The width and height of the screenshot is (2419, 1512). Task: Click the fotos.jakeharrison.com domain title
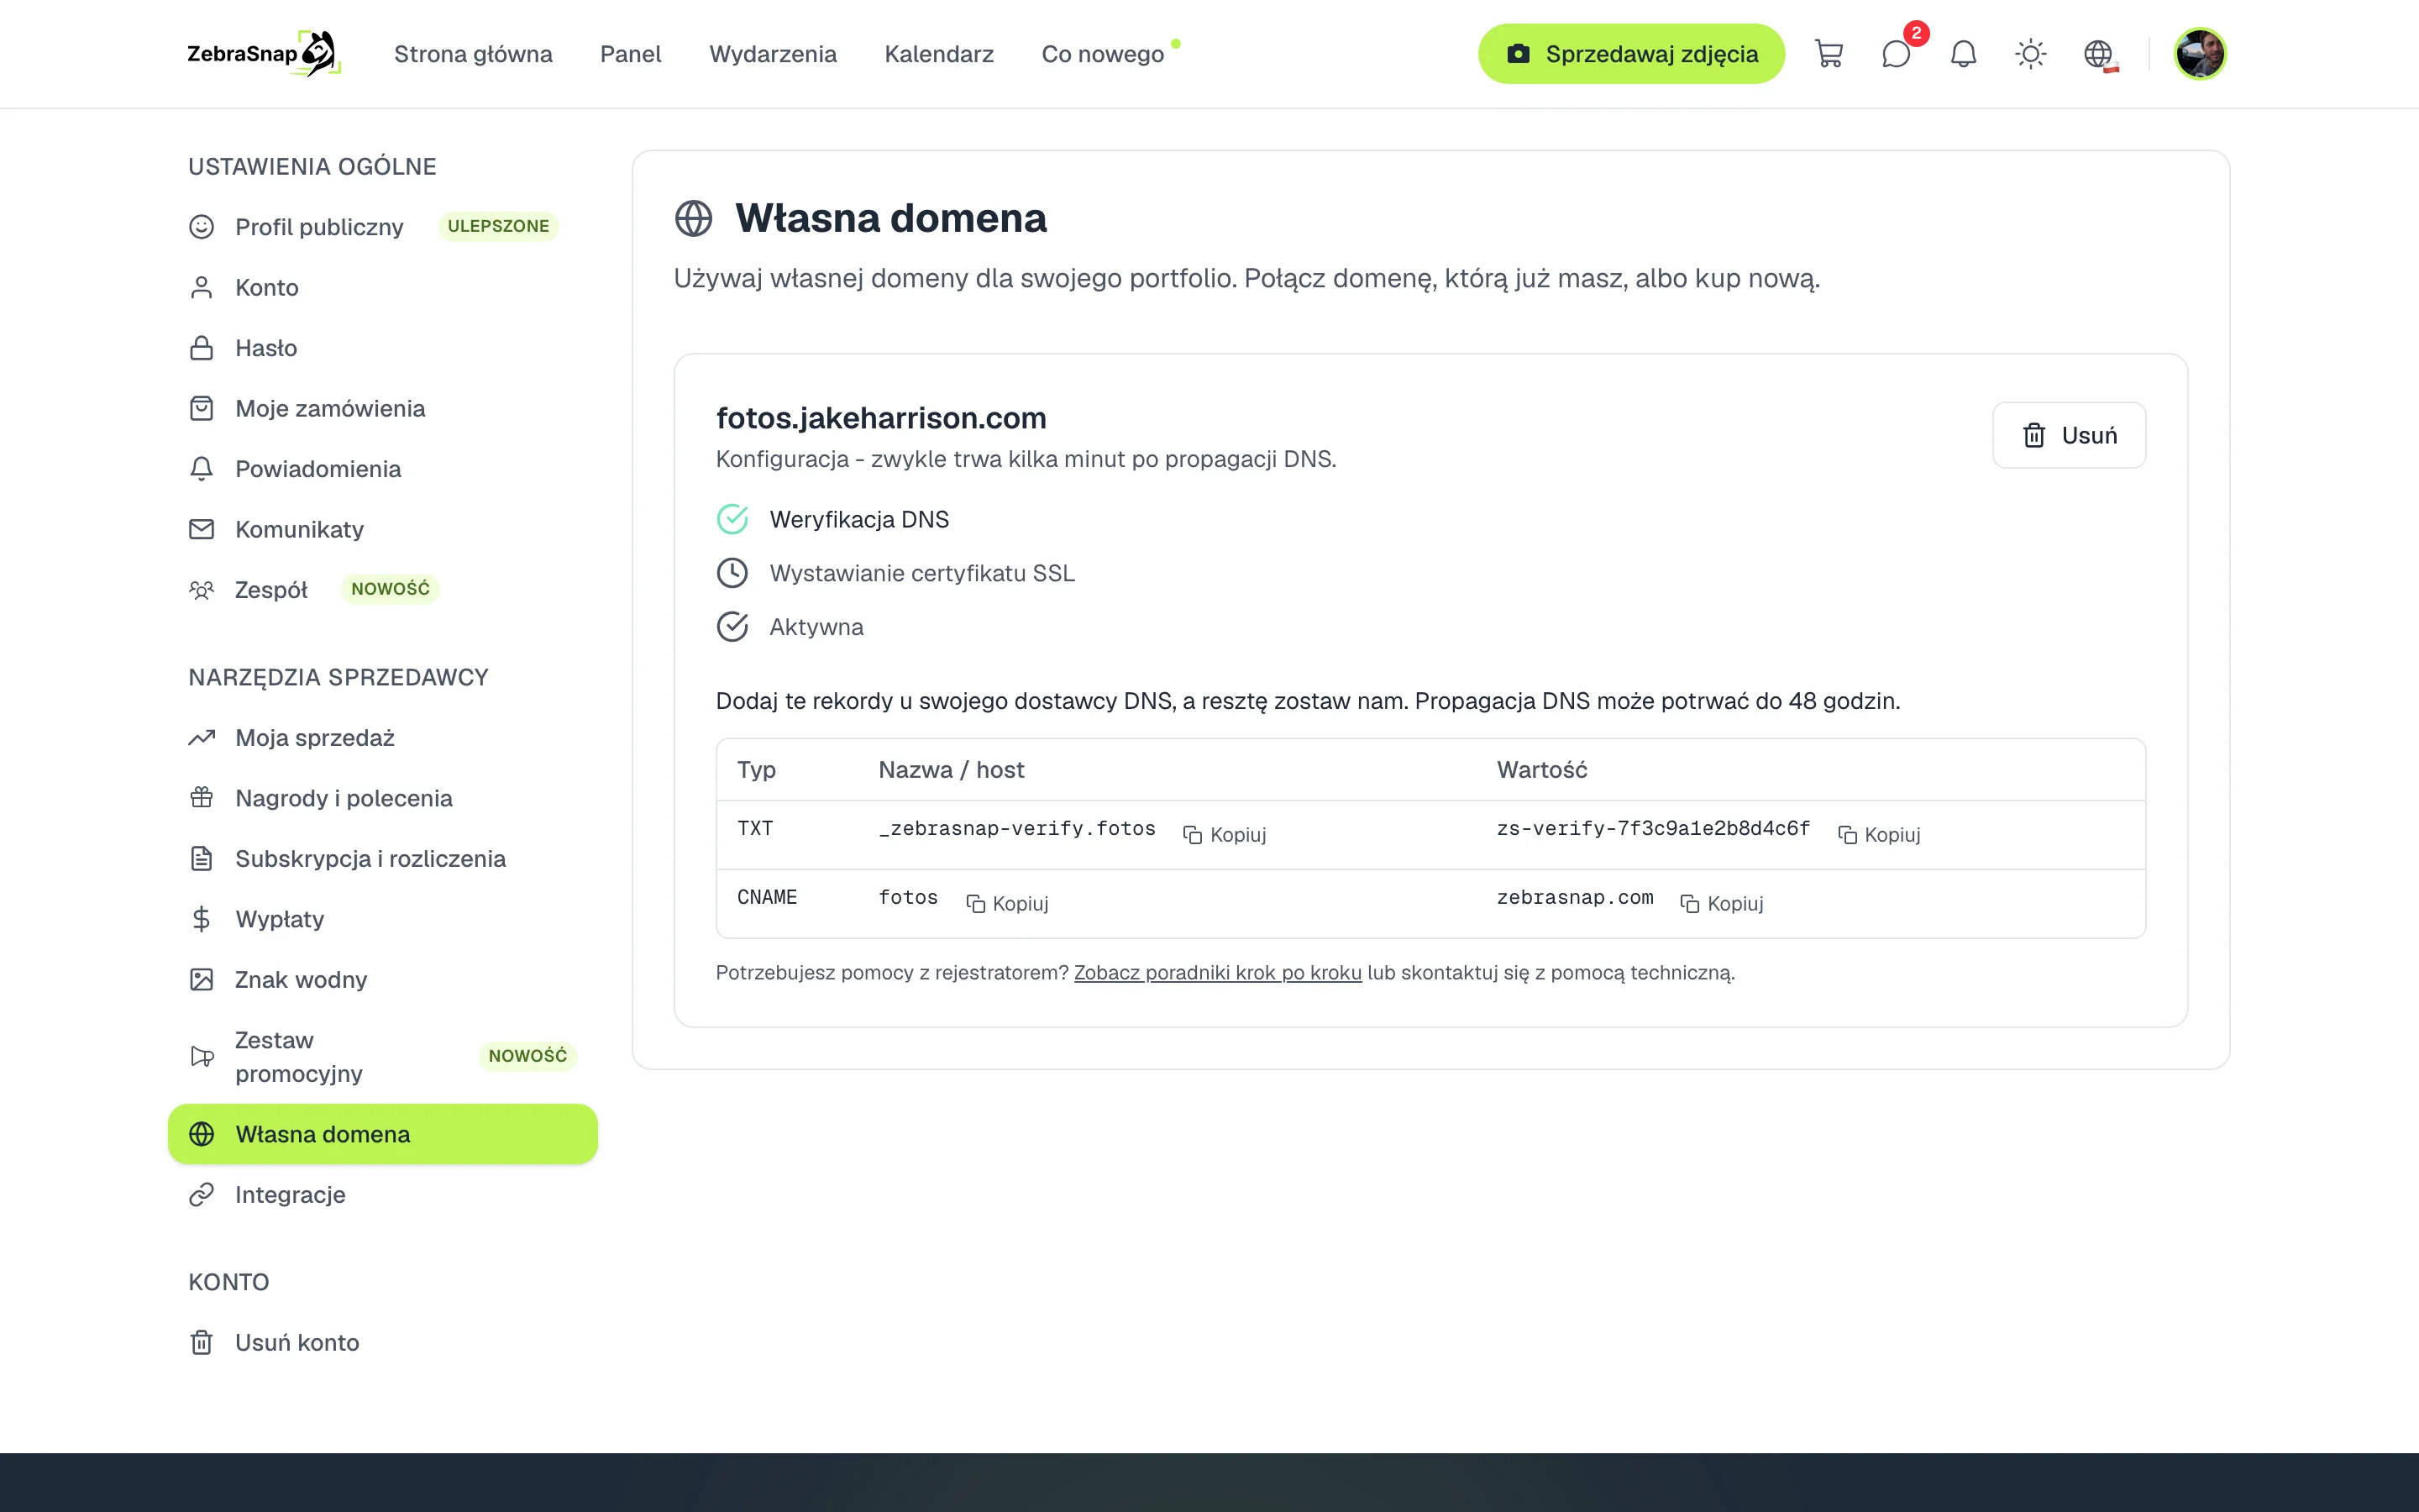880,418
